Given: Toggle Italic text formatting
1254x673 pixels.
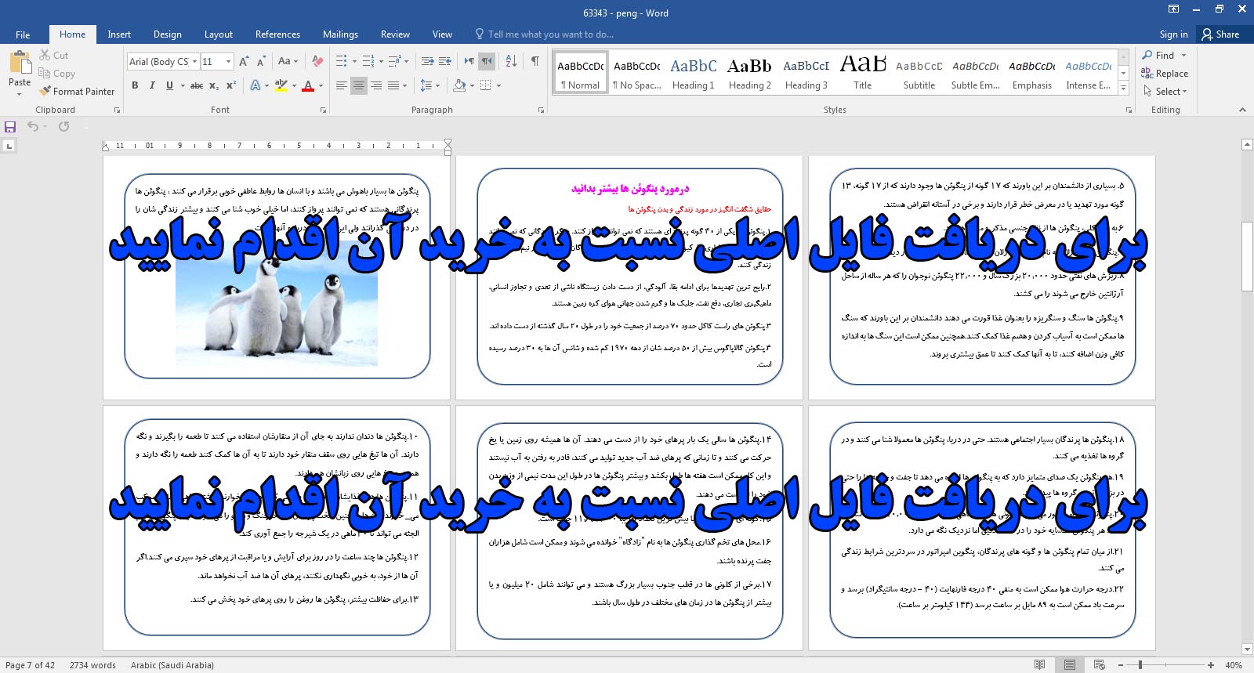Looking at the screenshot, I should pos(152,85).
